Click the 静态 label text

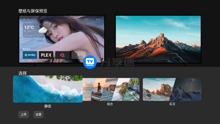(48, 106)
